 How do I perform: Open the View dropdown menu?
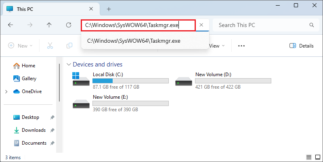coord(217,46)
